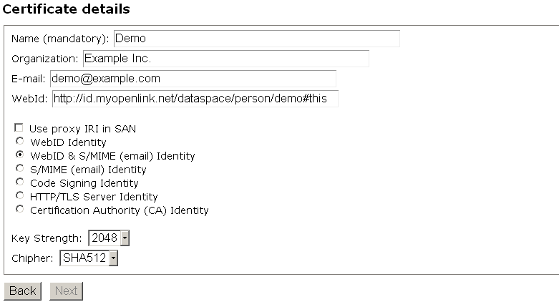
Task: Click the E-mail input with demo@example.com
Action: click(193, 79)
